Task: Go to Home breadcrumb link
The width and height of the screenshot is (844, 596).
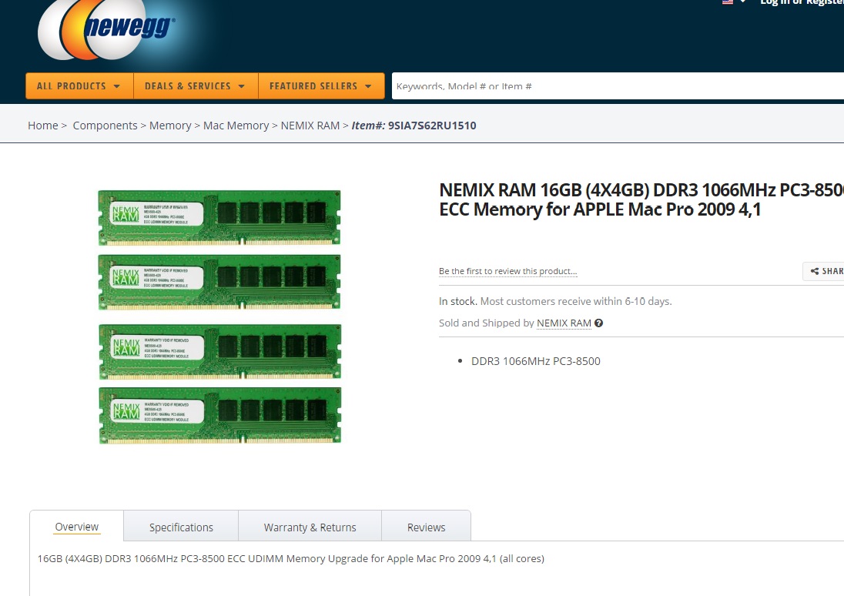Action: click(43, 126)
